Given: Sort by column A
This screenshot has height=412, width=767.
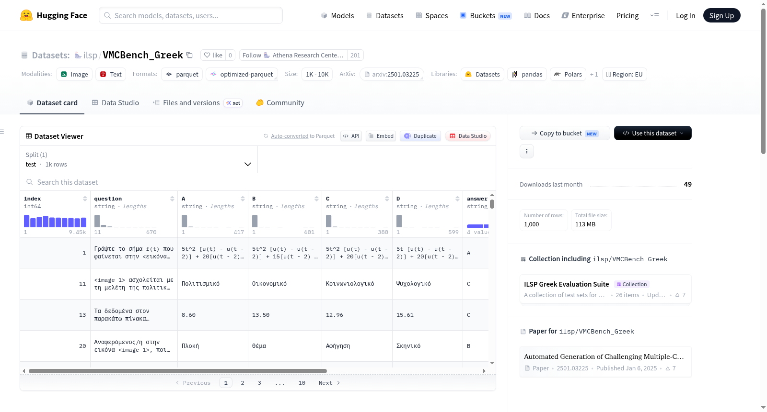Looking at the screenshot, I should 243,199.
